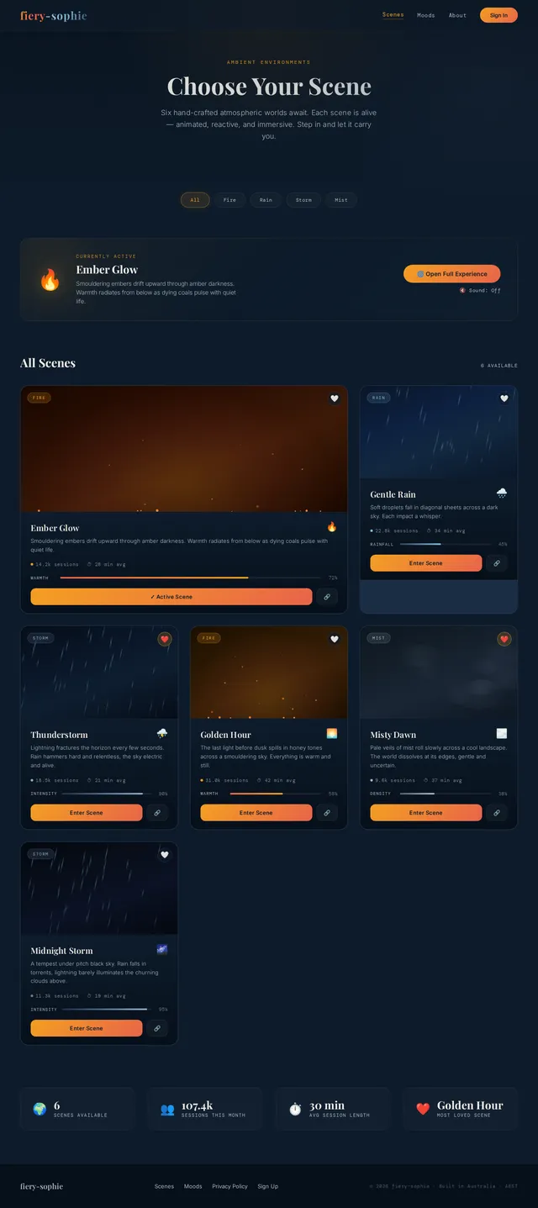Click link icon on Midnight Storm card

click(x=157, y=1028)
